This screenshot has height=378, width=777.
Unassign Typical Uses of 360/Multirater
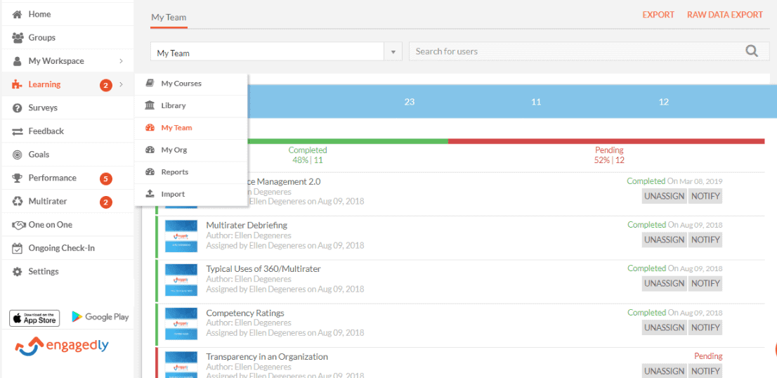(665, 284)
